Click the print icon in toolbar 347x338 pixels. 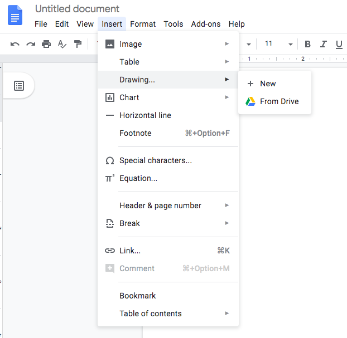46,44
